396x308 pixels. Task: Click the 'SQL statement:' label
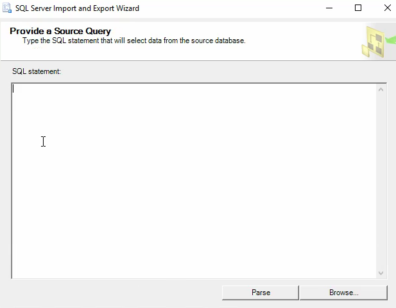pyautogui.click(x=37, y=71)
